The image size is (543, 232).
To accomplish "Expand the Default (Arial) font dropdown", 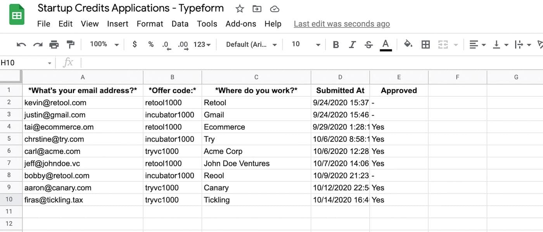I will (252, 44).
